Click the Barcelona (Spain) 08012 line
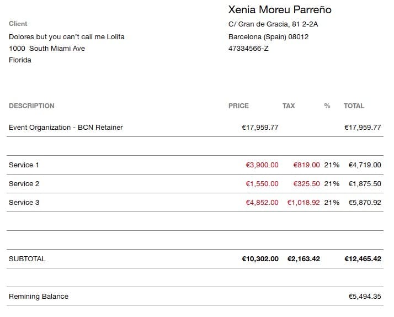The width and height of the screenshot is (394, 317). point(268,37)
